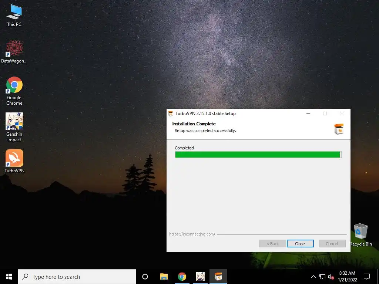379x284 pixels.
Task: Click the muted volume tray icon
Action: point(331,277)
